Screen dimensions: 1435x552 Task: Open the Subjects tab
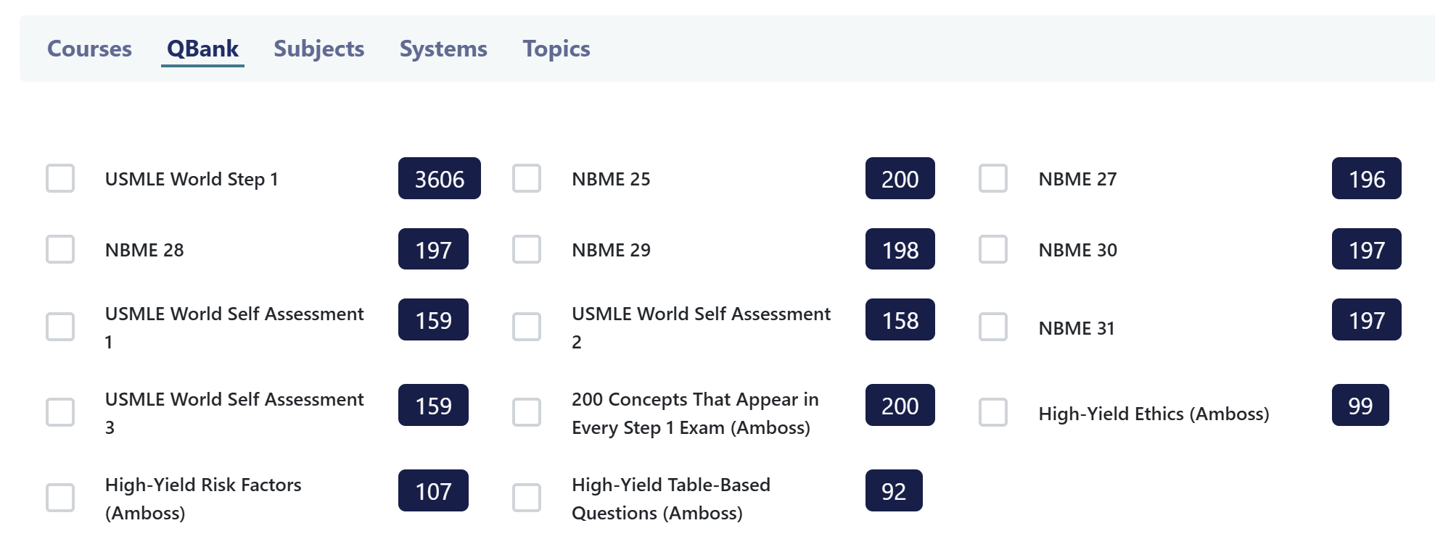click(x=318, y=49)
